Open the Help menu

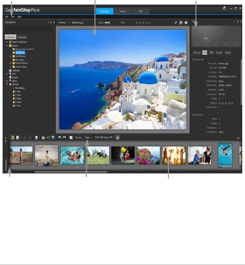[19, 17]
